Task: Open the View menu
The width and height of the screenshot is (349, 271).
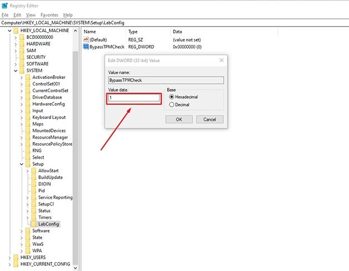Action: point(31,15)
